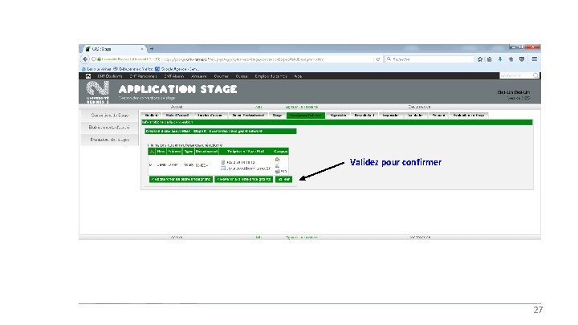Open Annuaire in the black bar
The image size is (578, 325).
click(199, 76)
